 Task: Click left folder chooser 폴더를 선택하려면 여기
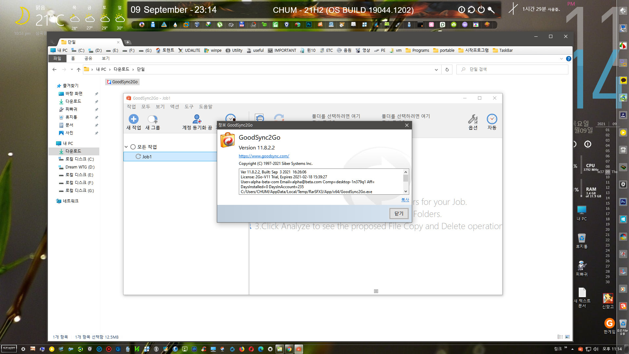336,116
